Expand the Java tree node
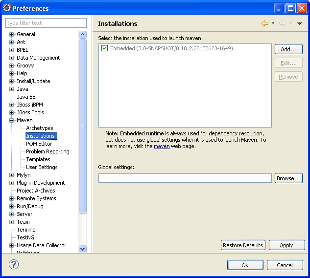Screen dimensions: 310x278 click(x=11, y=89)
